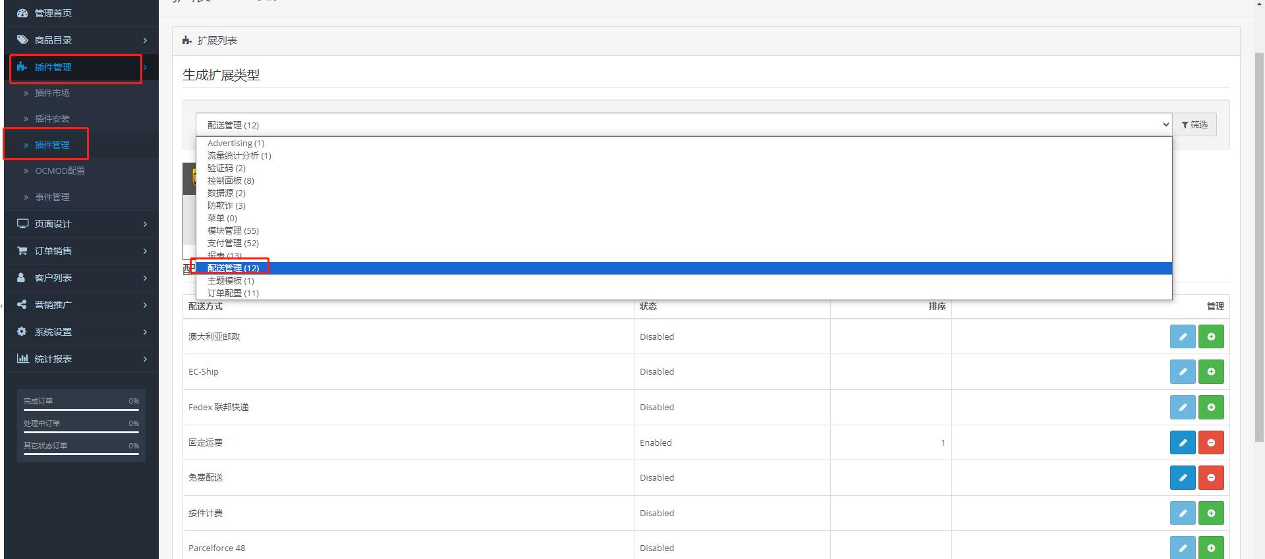Image resolution: width=1265 pixels, height=559 pixels.
Task: Install the Fedex 联邦快递 extension
Action: pyautogui.click(x=1211, y=408)
